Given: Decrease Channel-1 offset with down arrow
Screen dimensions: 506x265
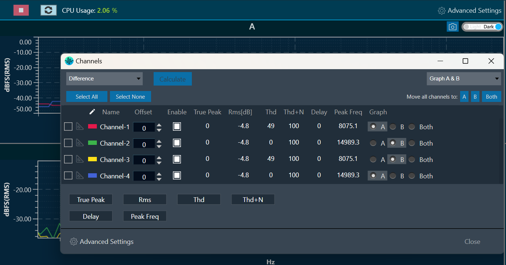Looking at the screenshot, I should [x=159, y=130].
